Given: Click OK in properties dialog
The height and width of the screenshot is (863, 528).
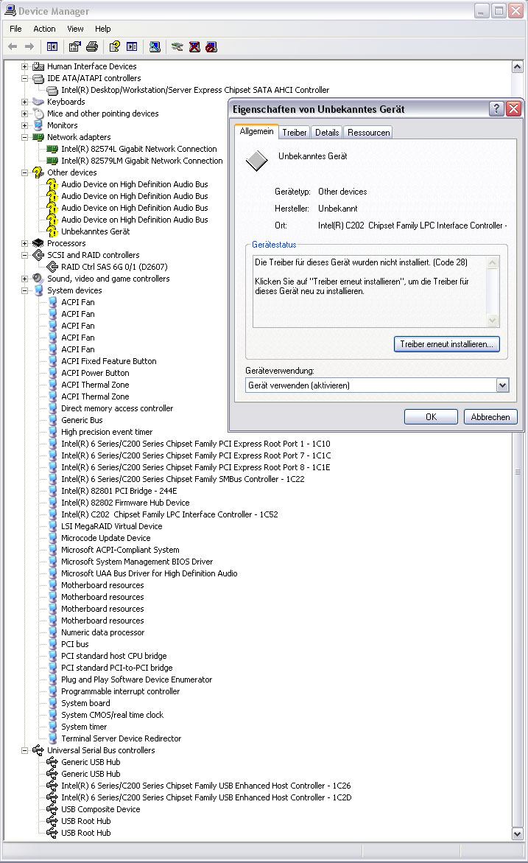Looking at the screenshot, I should tap(432, 416).
